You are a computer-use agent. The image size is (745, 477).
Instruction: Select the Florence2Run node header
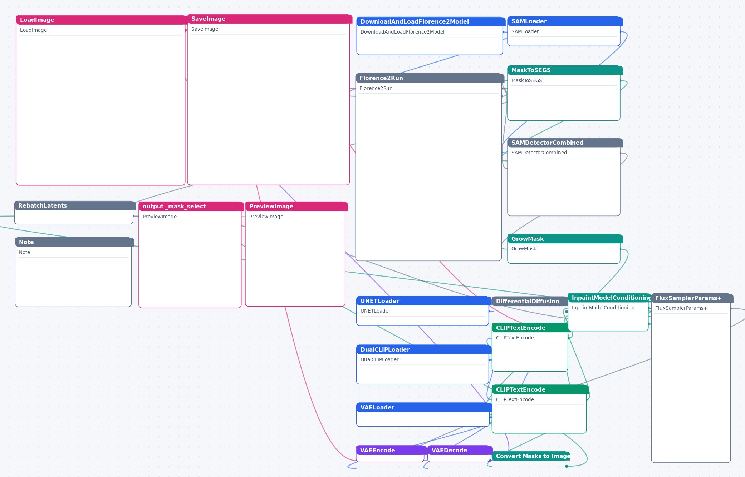click(430, 78)
